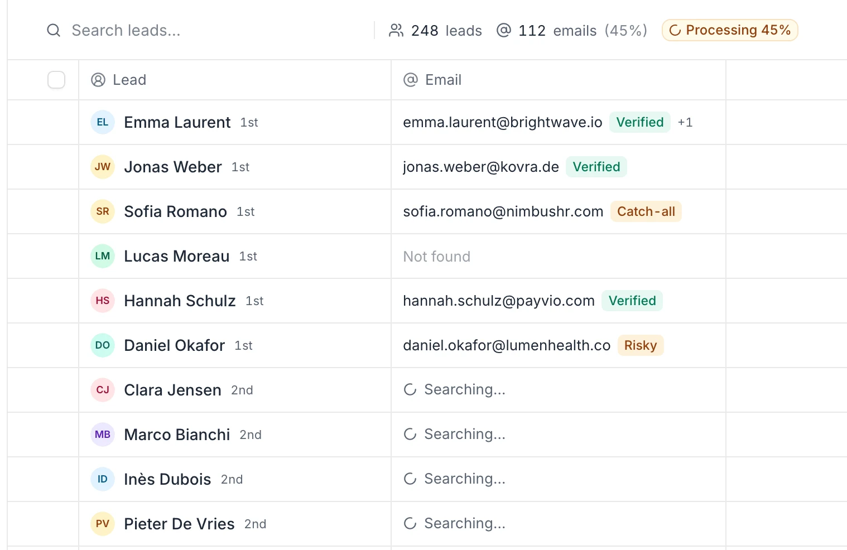This screenshot has width=847, height=550.
Task: Click the PV avatar for Pieter De Vries
Action: point(103,524)
